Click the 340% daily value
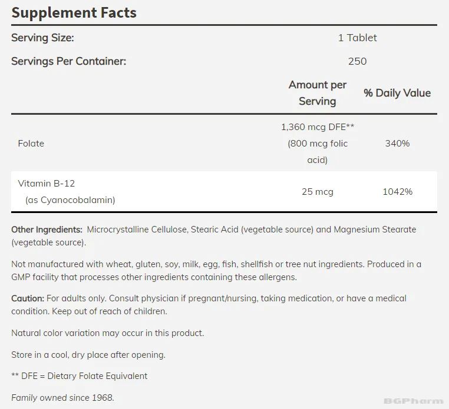Viewport: 449px width, 409px height. (398, 143)
